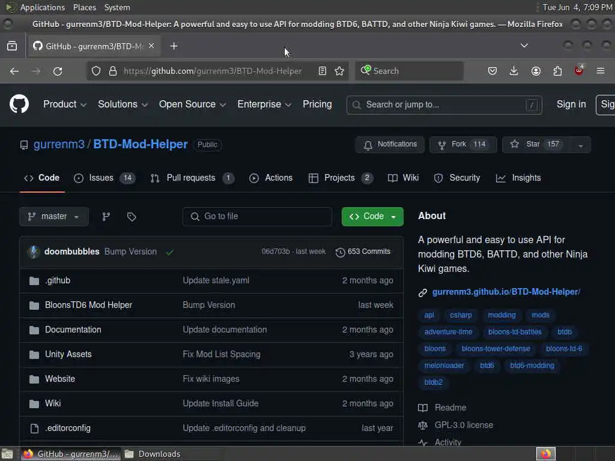The width and height of the screenshot is (615, 461).
Task: Expand the Enterprise menu
Action: coord(264,104)
